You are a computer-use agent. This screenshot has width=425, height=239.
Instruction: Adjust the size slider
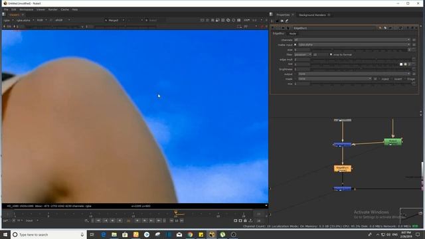click(359, 50)
